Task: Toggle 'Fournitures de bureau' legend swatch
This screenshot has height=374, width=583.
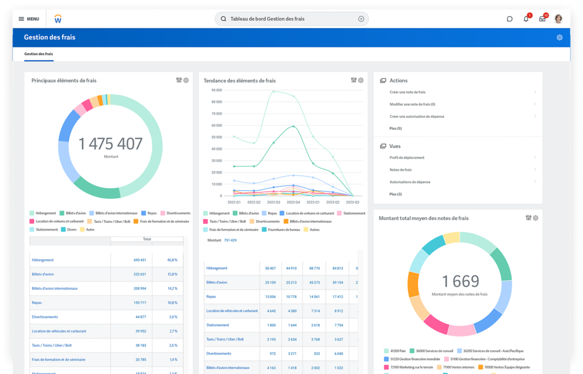Action: [264, 229]
